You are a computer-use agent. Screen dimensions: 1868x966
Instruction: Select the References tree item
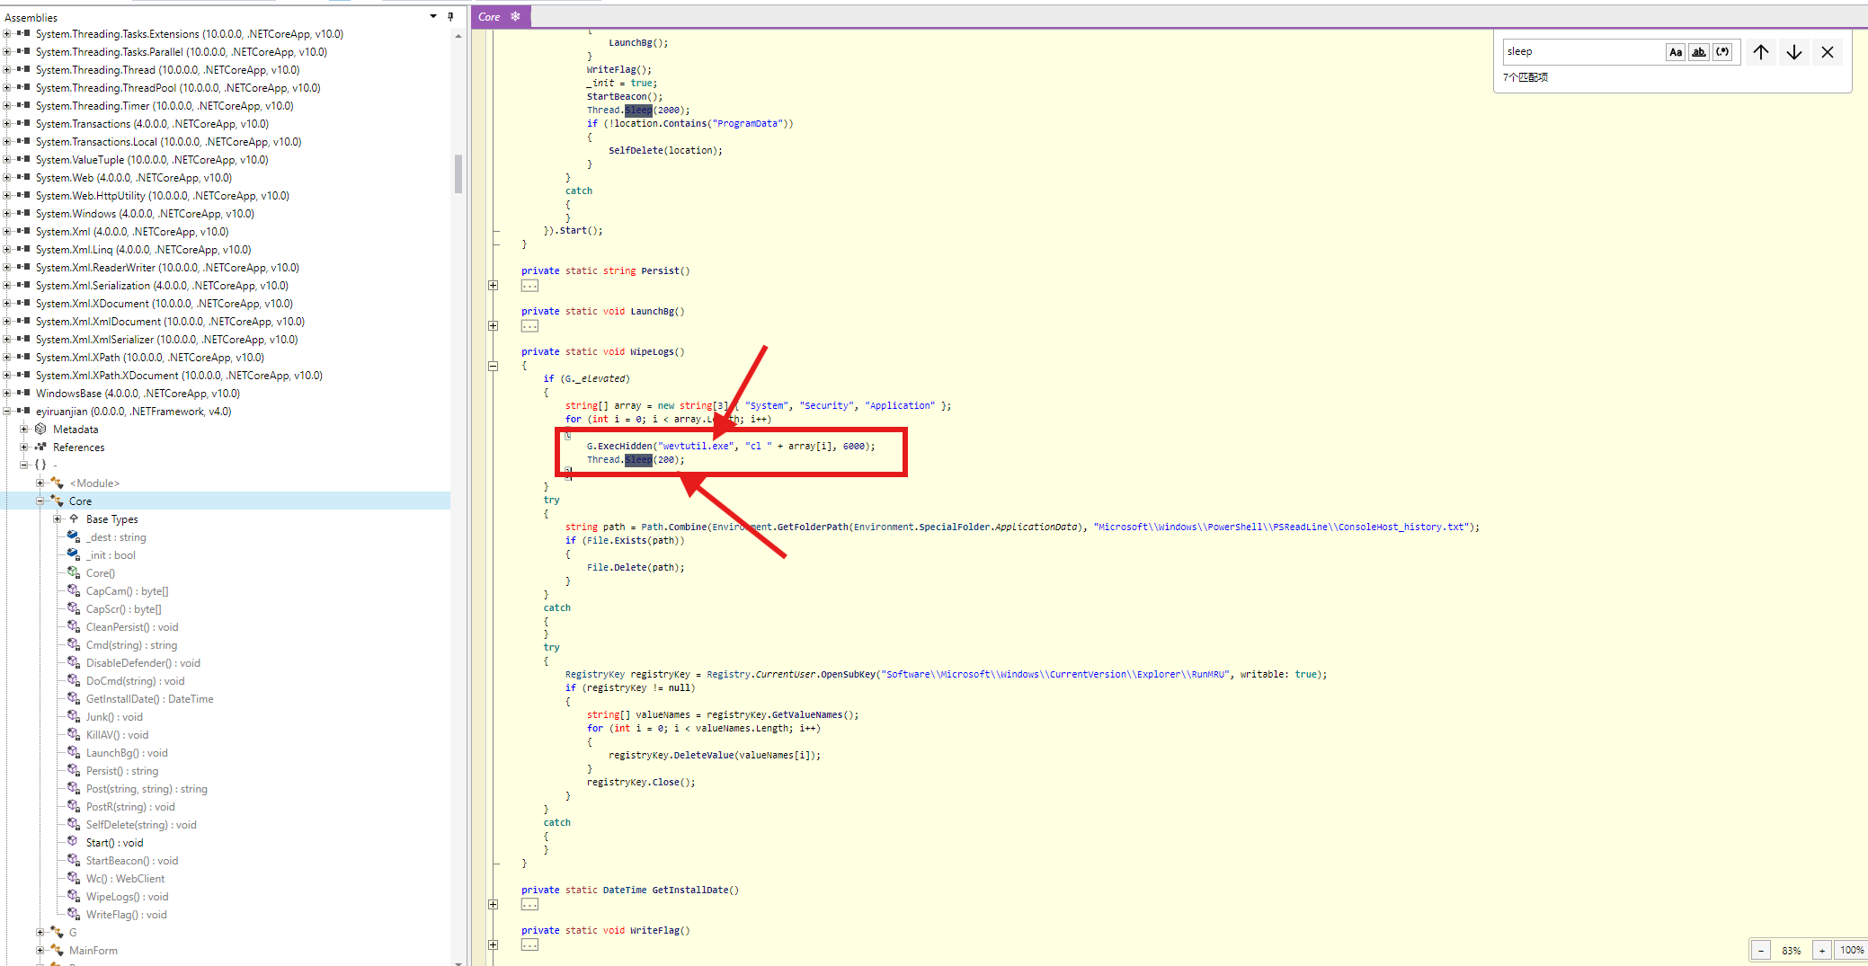point(78,448)
